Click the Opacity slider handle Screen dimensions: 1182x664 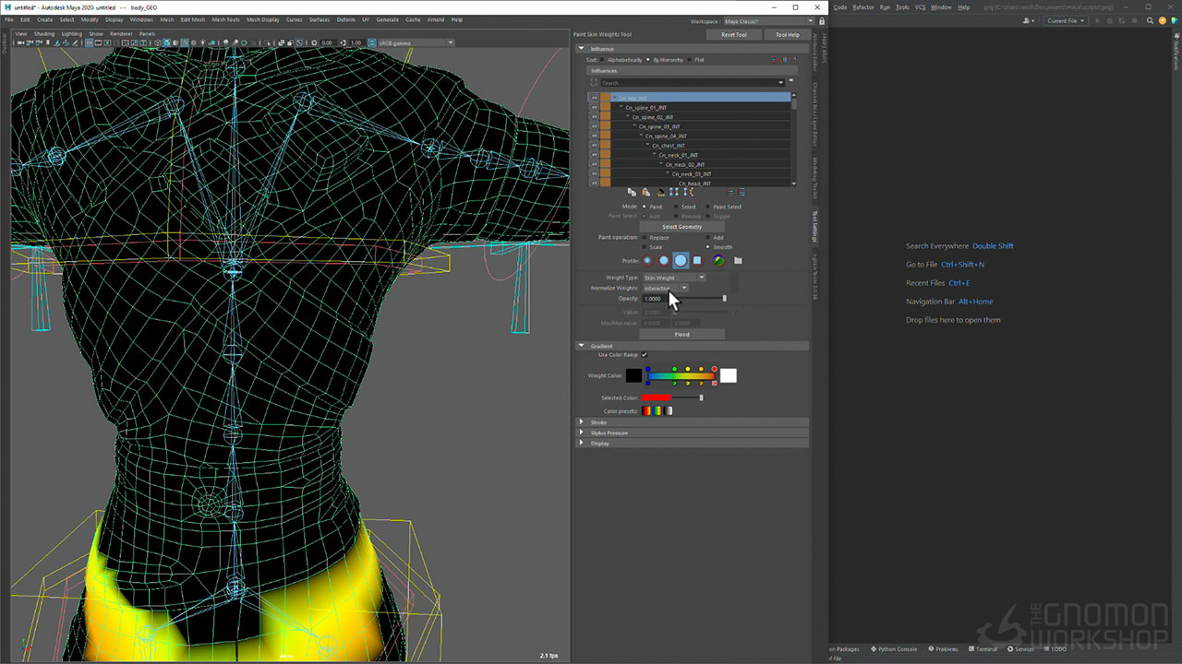(724, 299)
